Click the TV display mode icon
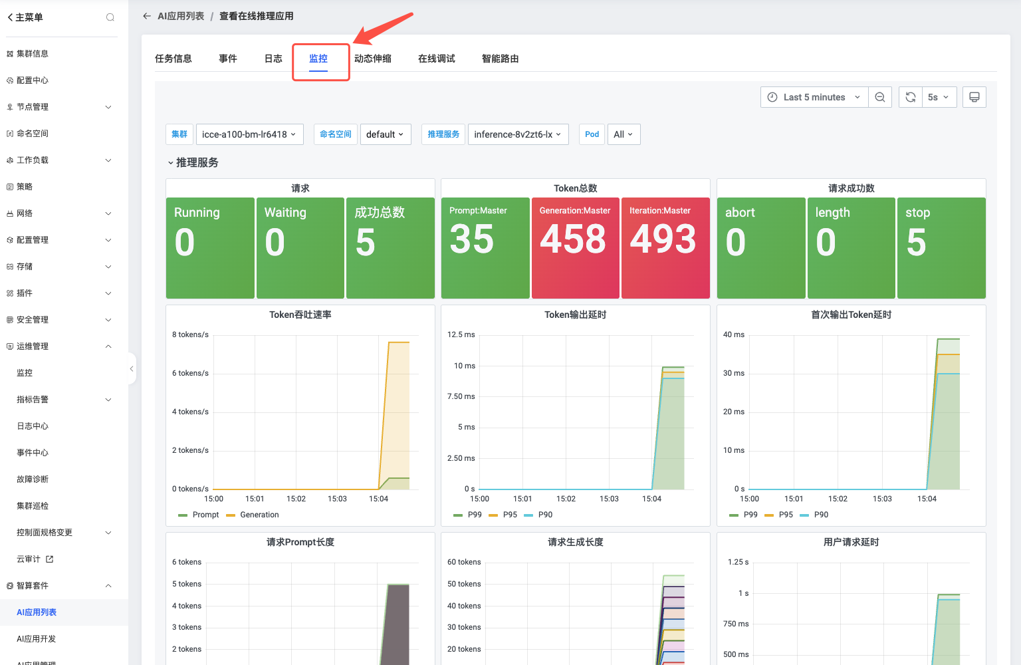Screen dimensions: 1021x665 pos(974,97)
